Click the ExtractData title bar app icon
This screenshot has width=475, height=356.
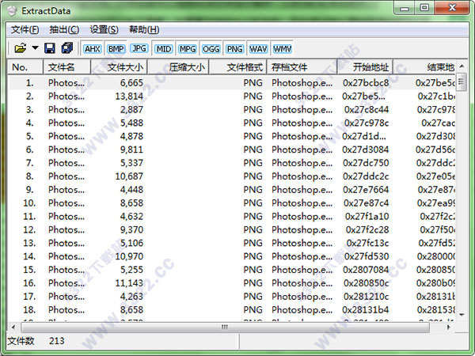coord(12,11)
